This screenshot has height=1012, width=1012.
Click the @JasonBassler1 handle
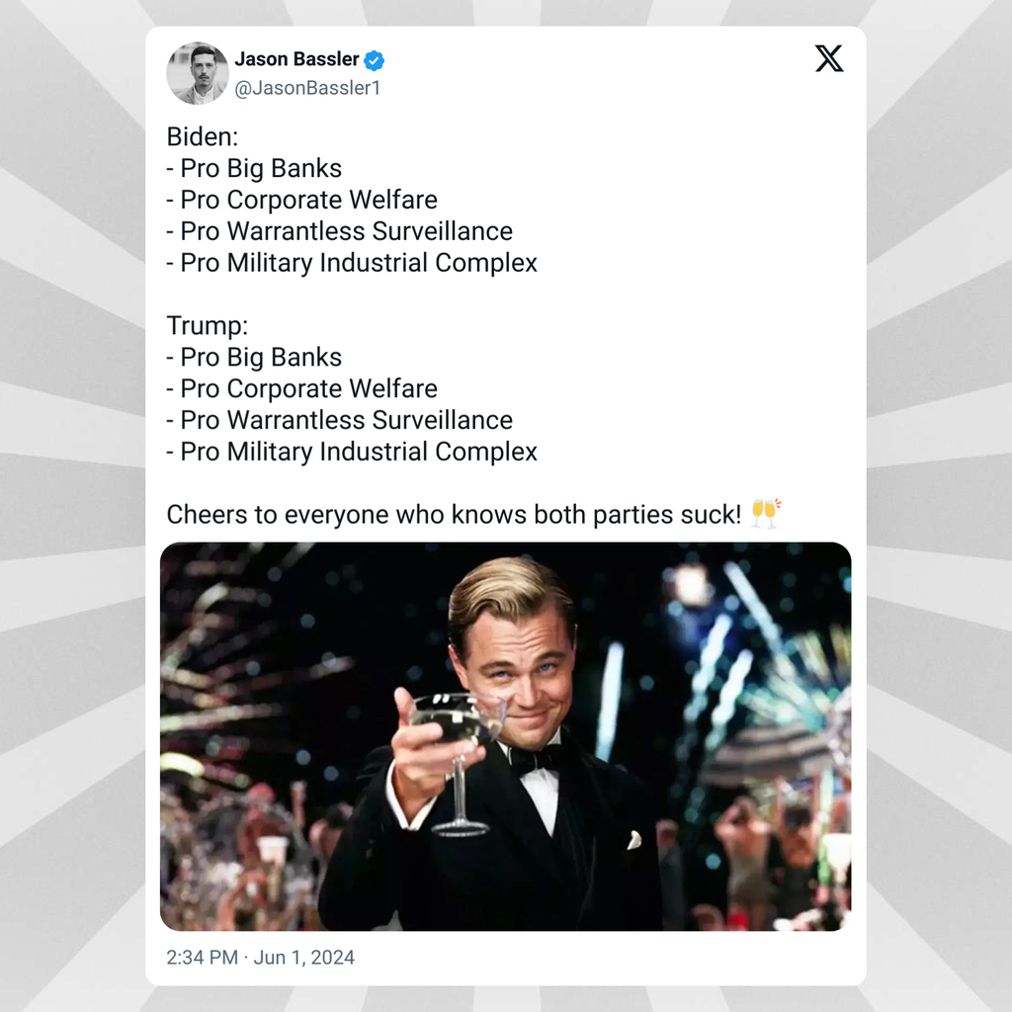307,88
